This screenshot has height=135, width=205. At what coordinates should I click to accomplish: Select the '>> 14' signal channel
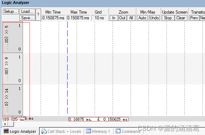(13, 100)
